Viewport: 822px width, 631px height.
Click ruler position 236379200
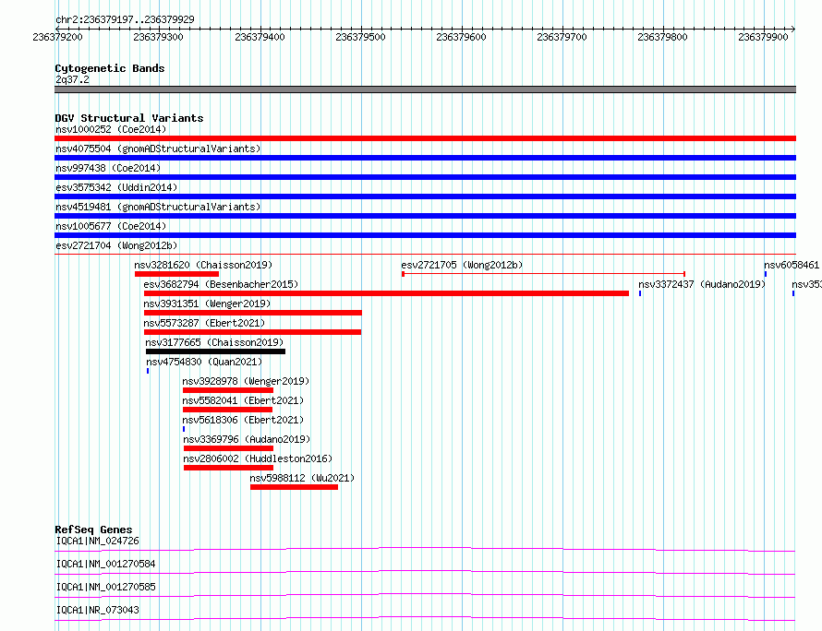tap(57, 37)
